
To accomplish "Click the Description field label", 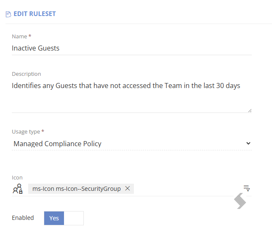I will click(x=27, y=74).
